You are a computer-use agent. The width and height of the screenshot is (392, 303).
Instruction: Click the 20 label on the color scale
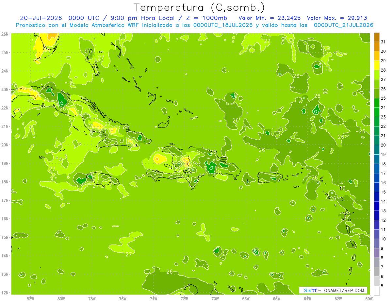(384, 145)
